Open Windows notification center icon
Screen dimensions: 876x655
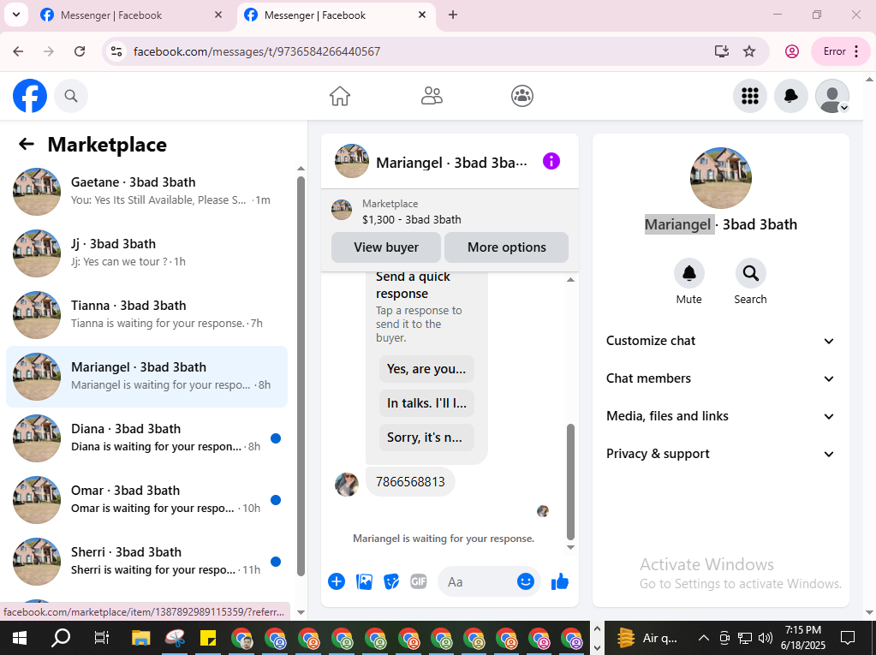(x=848, y=638)
